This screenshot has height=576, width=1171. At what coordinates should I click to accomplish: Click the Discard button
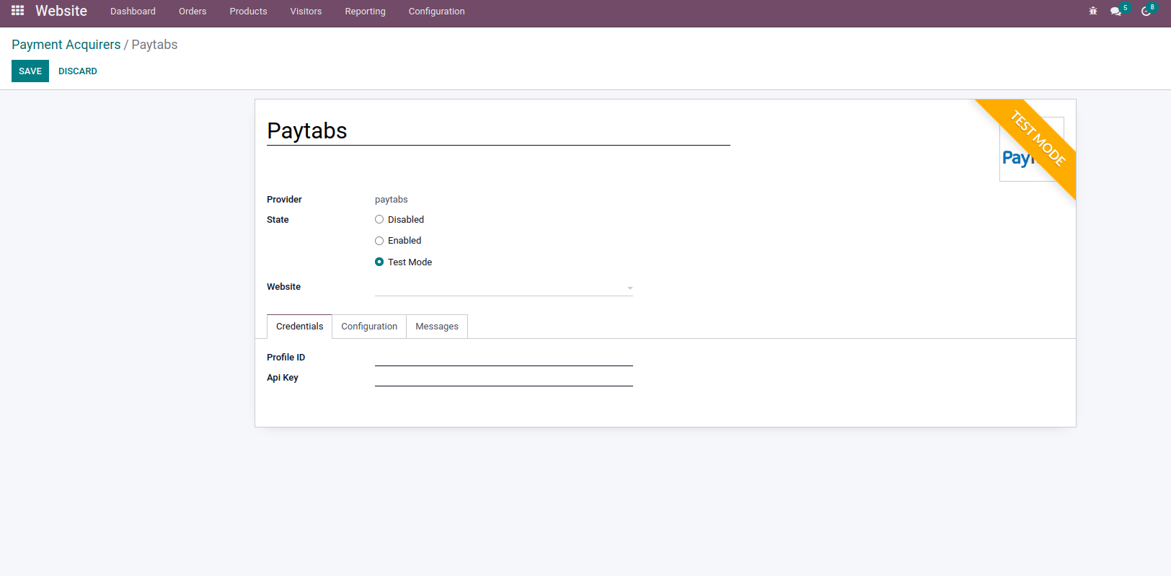[x=78, y=71]
